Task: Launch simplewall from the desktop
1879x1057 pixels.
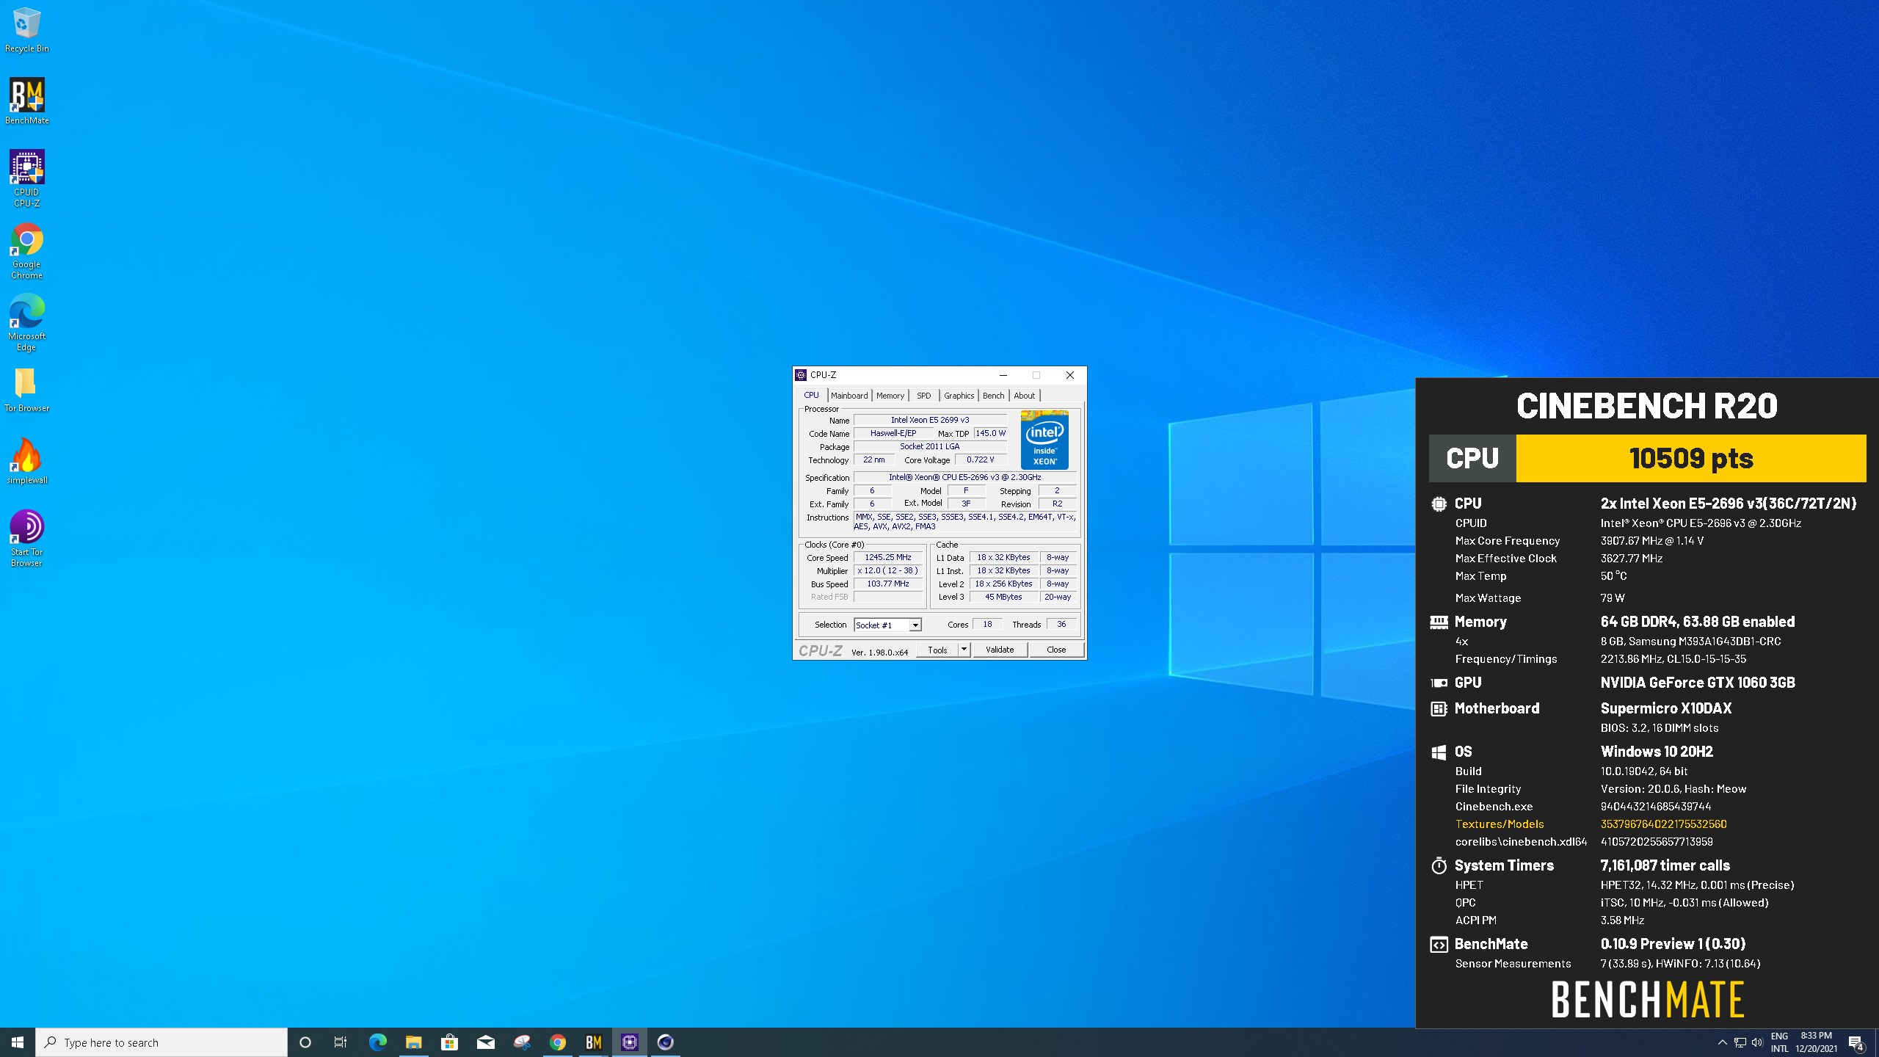Action: tap(26, 461)
